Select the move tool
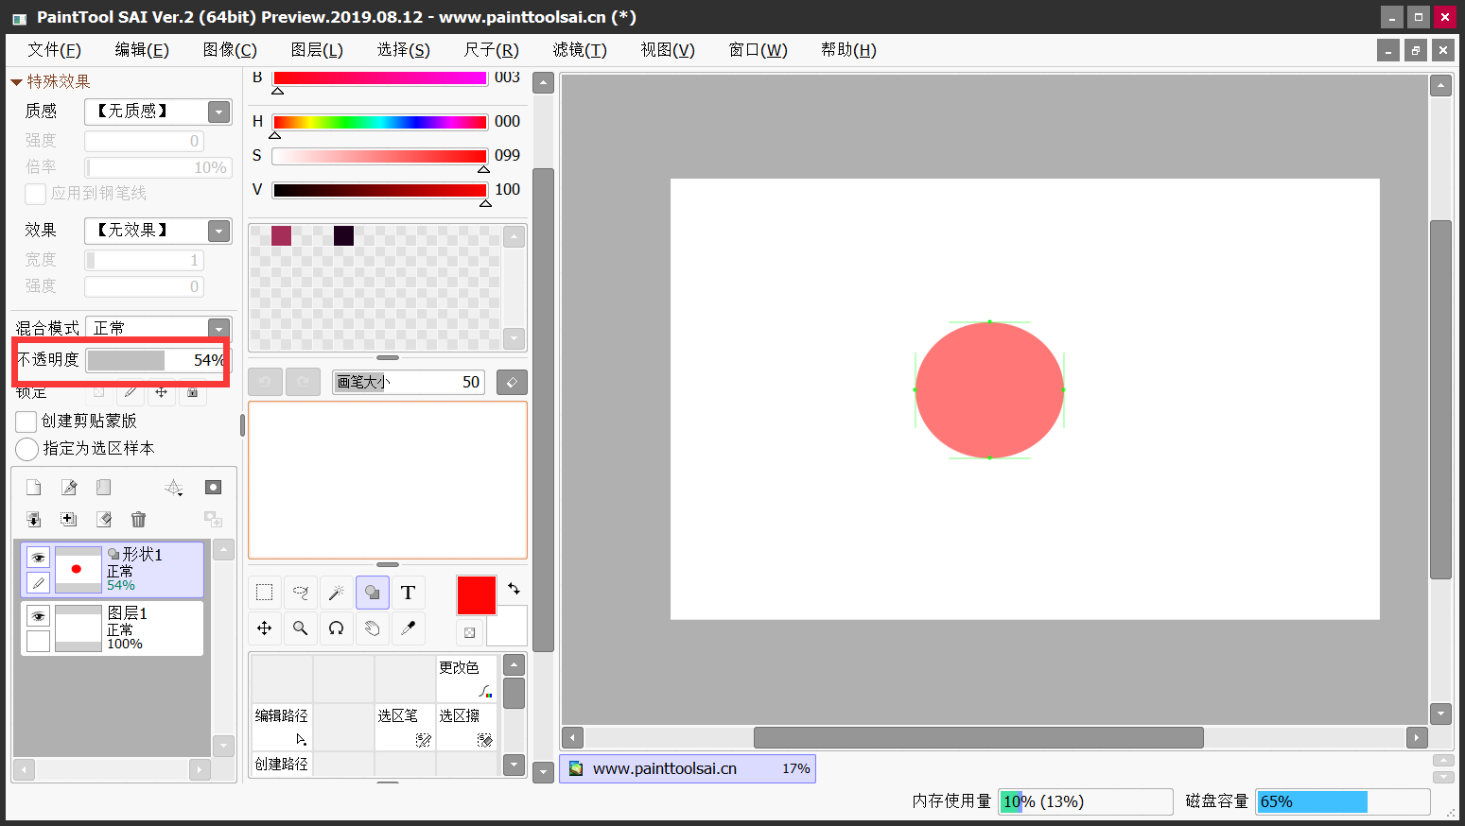 (265, 628)
